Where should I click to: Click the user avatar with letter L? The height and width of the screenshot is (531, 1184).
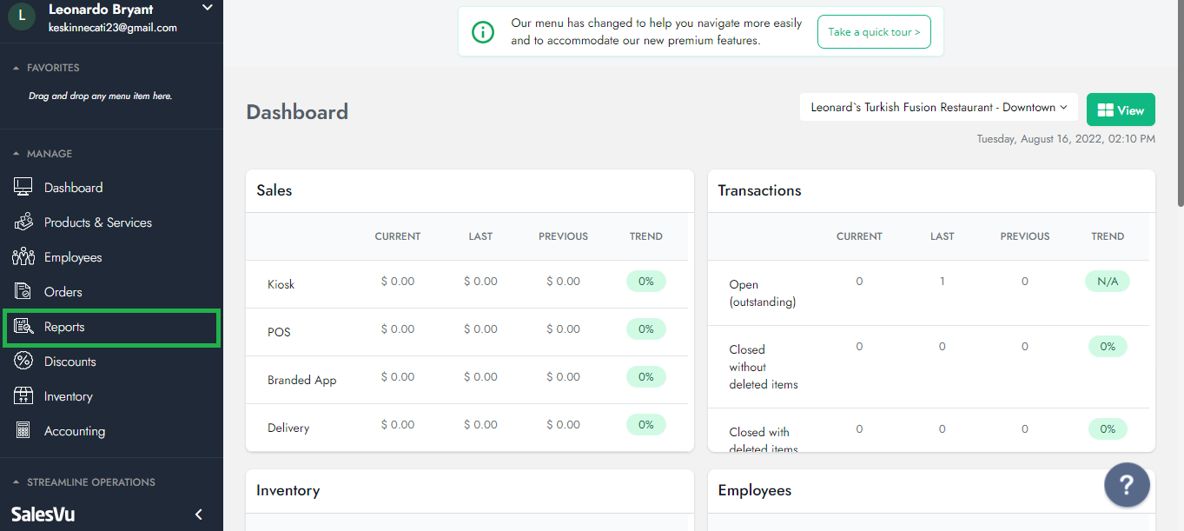[22, 16]
